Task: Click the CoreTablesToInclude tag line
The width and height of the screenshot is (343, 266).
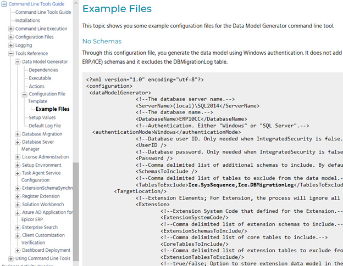Action: click(194, 244)
